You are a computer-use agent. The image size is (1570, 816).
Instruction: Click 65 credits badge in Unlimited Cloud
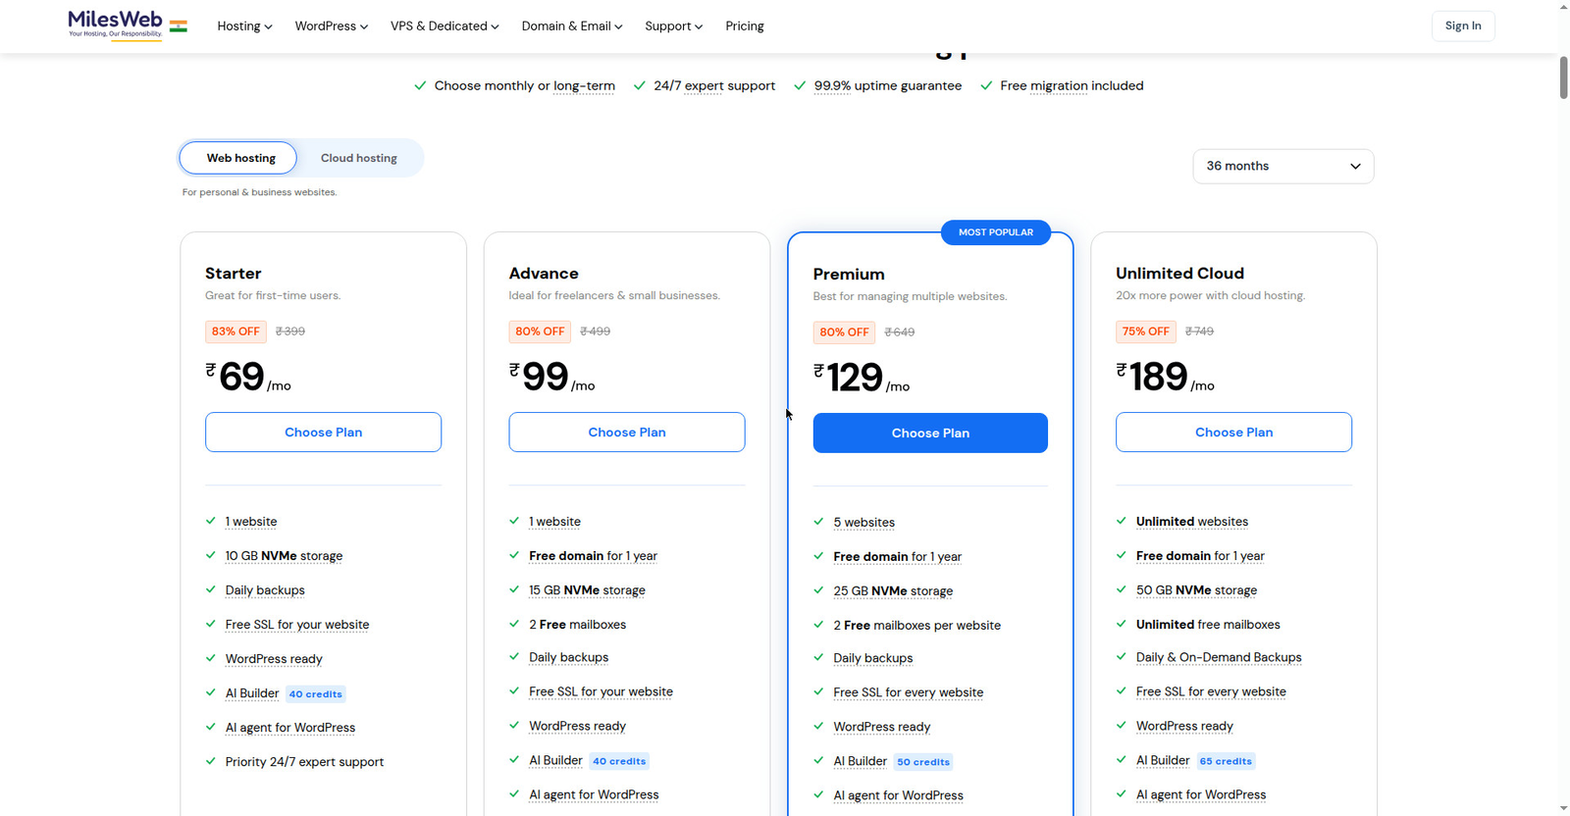click(1226, 761)
